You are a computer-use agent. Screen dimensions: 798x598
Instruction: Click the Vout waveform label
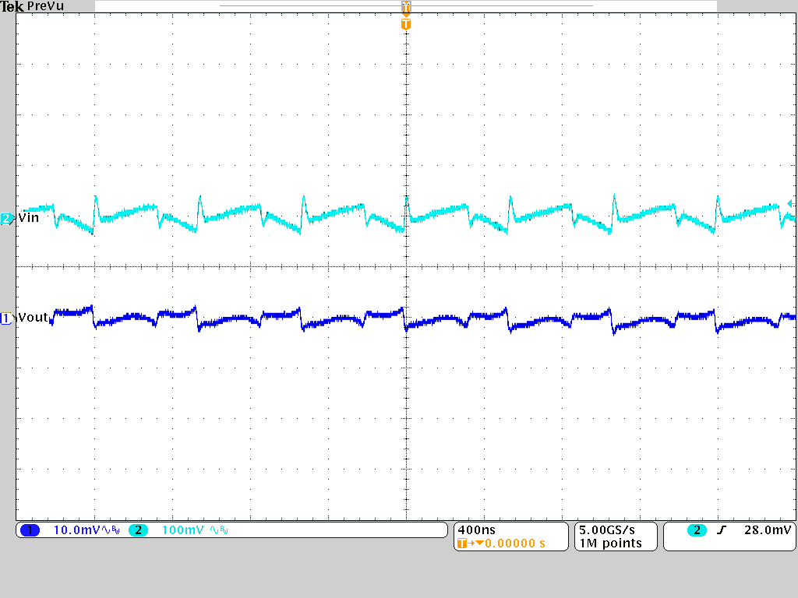click(34, 318)
